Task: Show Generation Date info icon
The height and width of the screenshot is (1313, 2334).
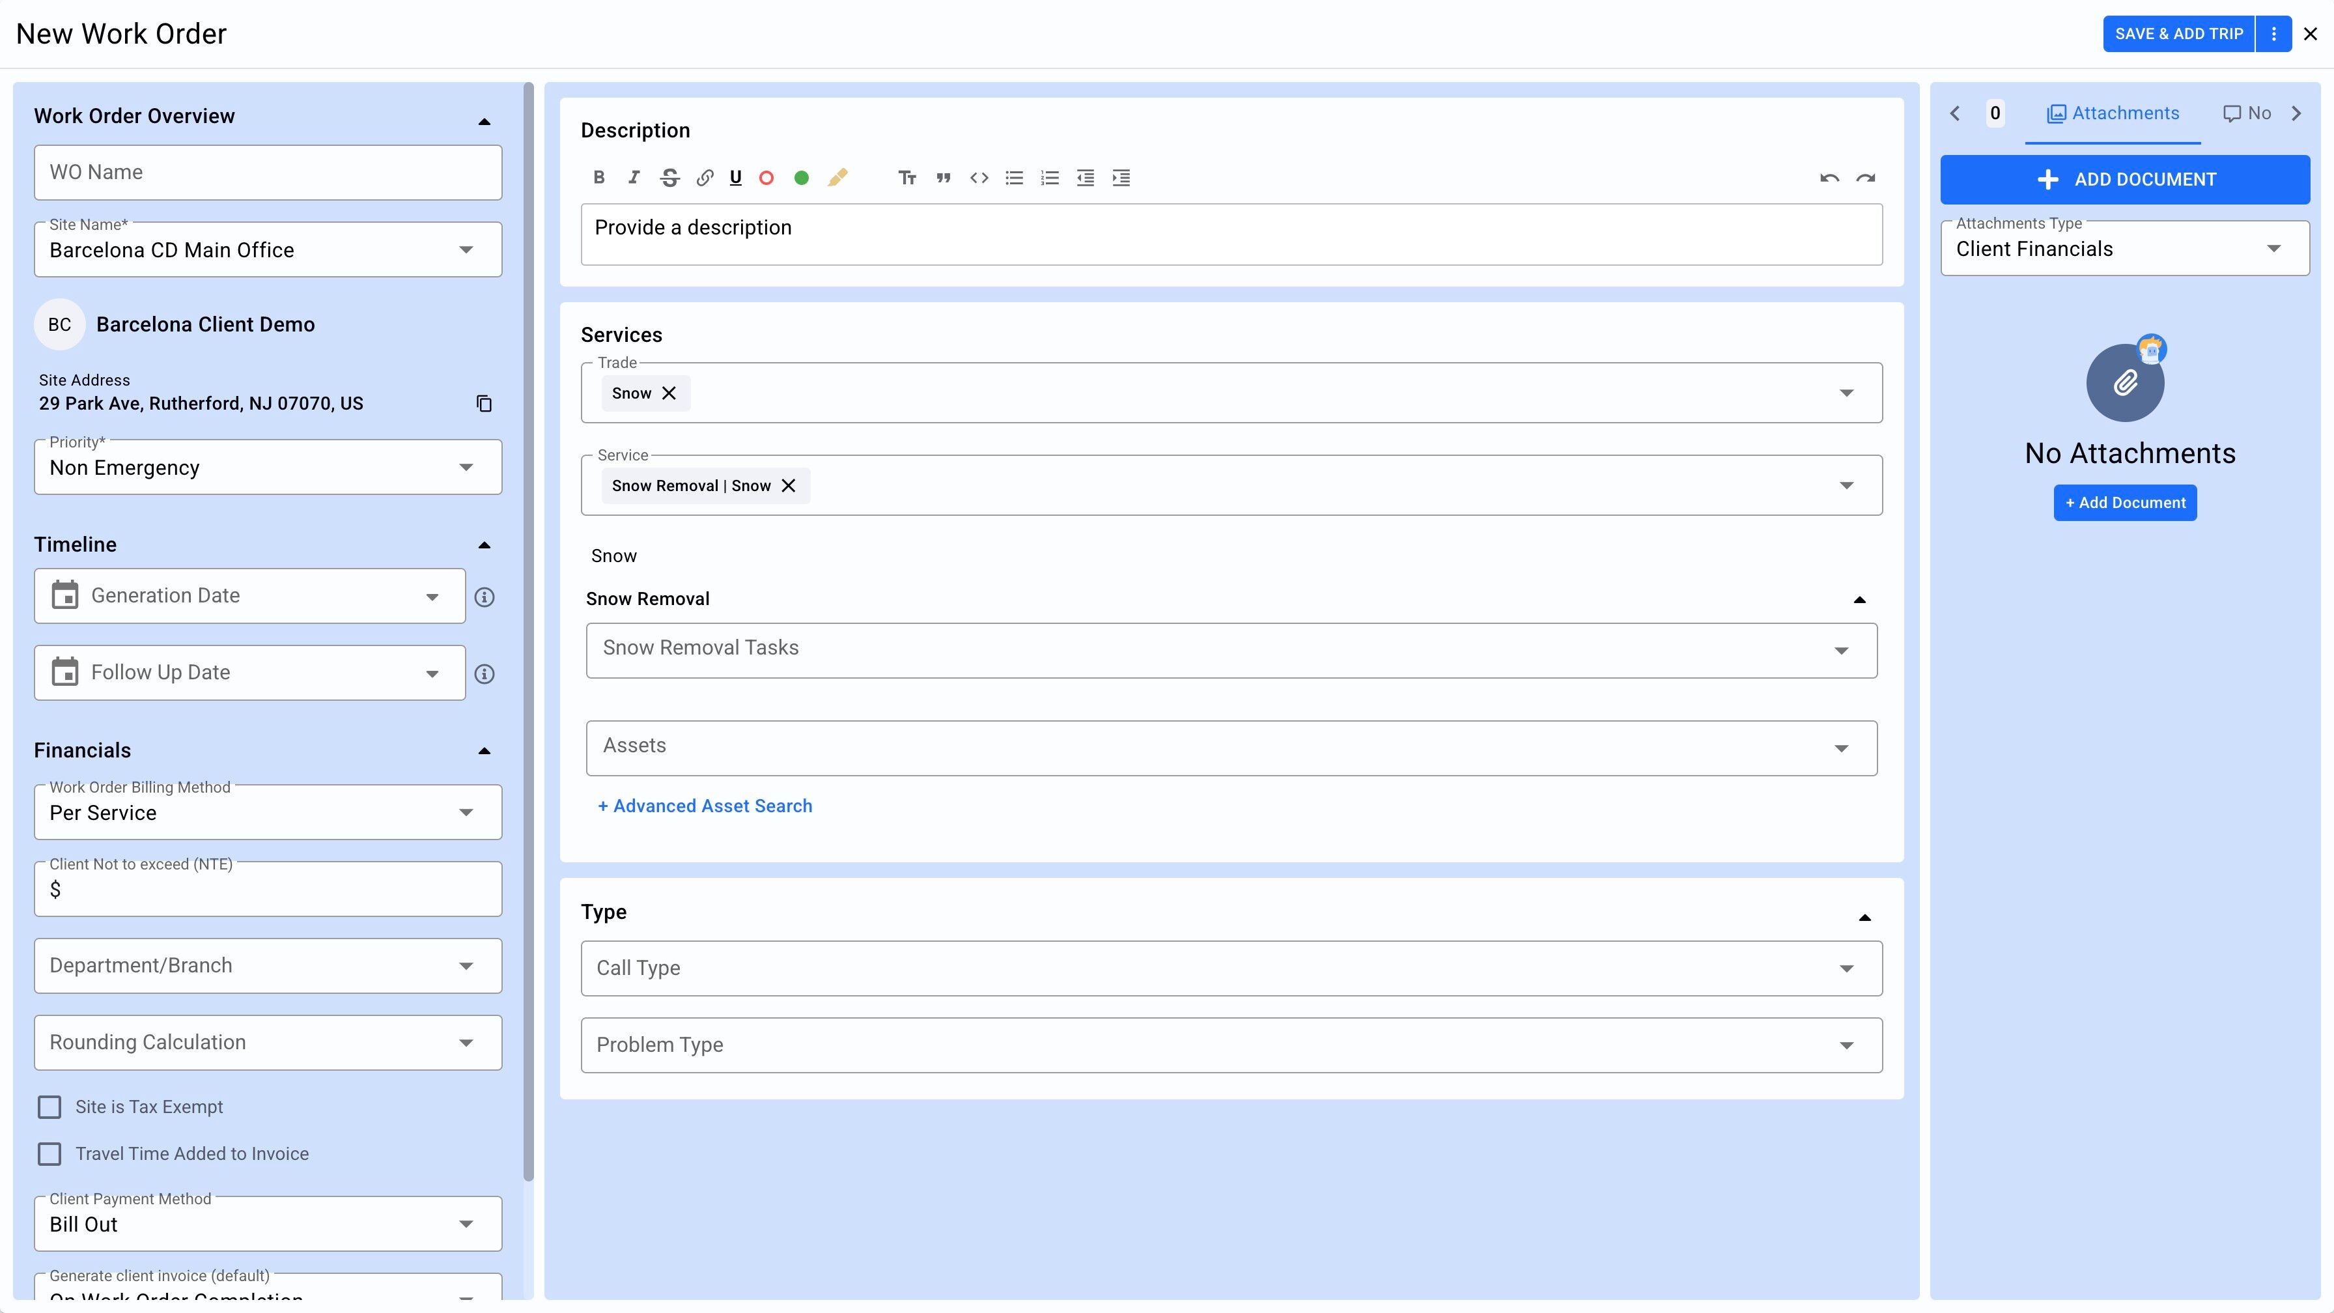Action: coord(485,597)
